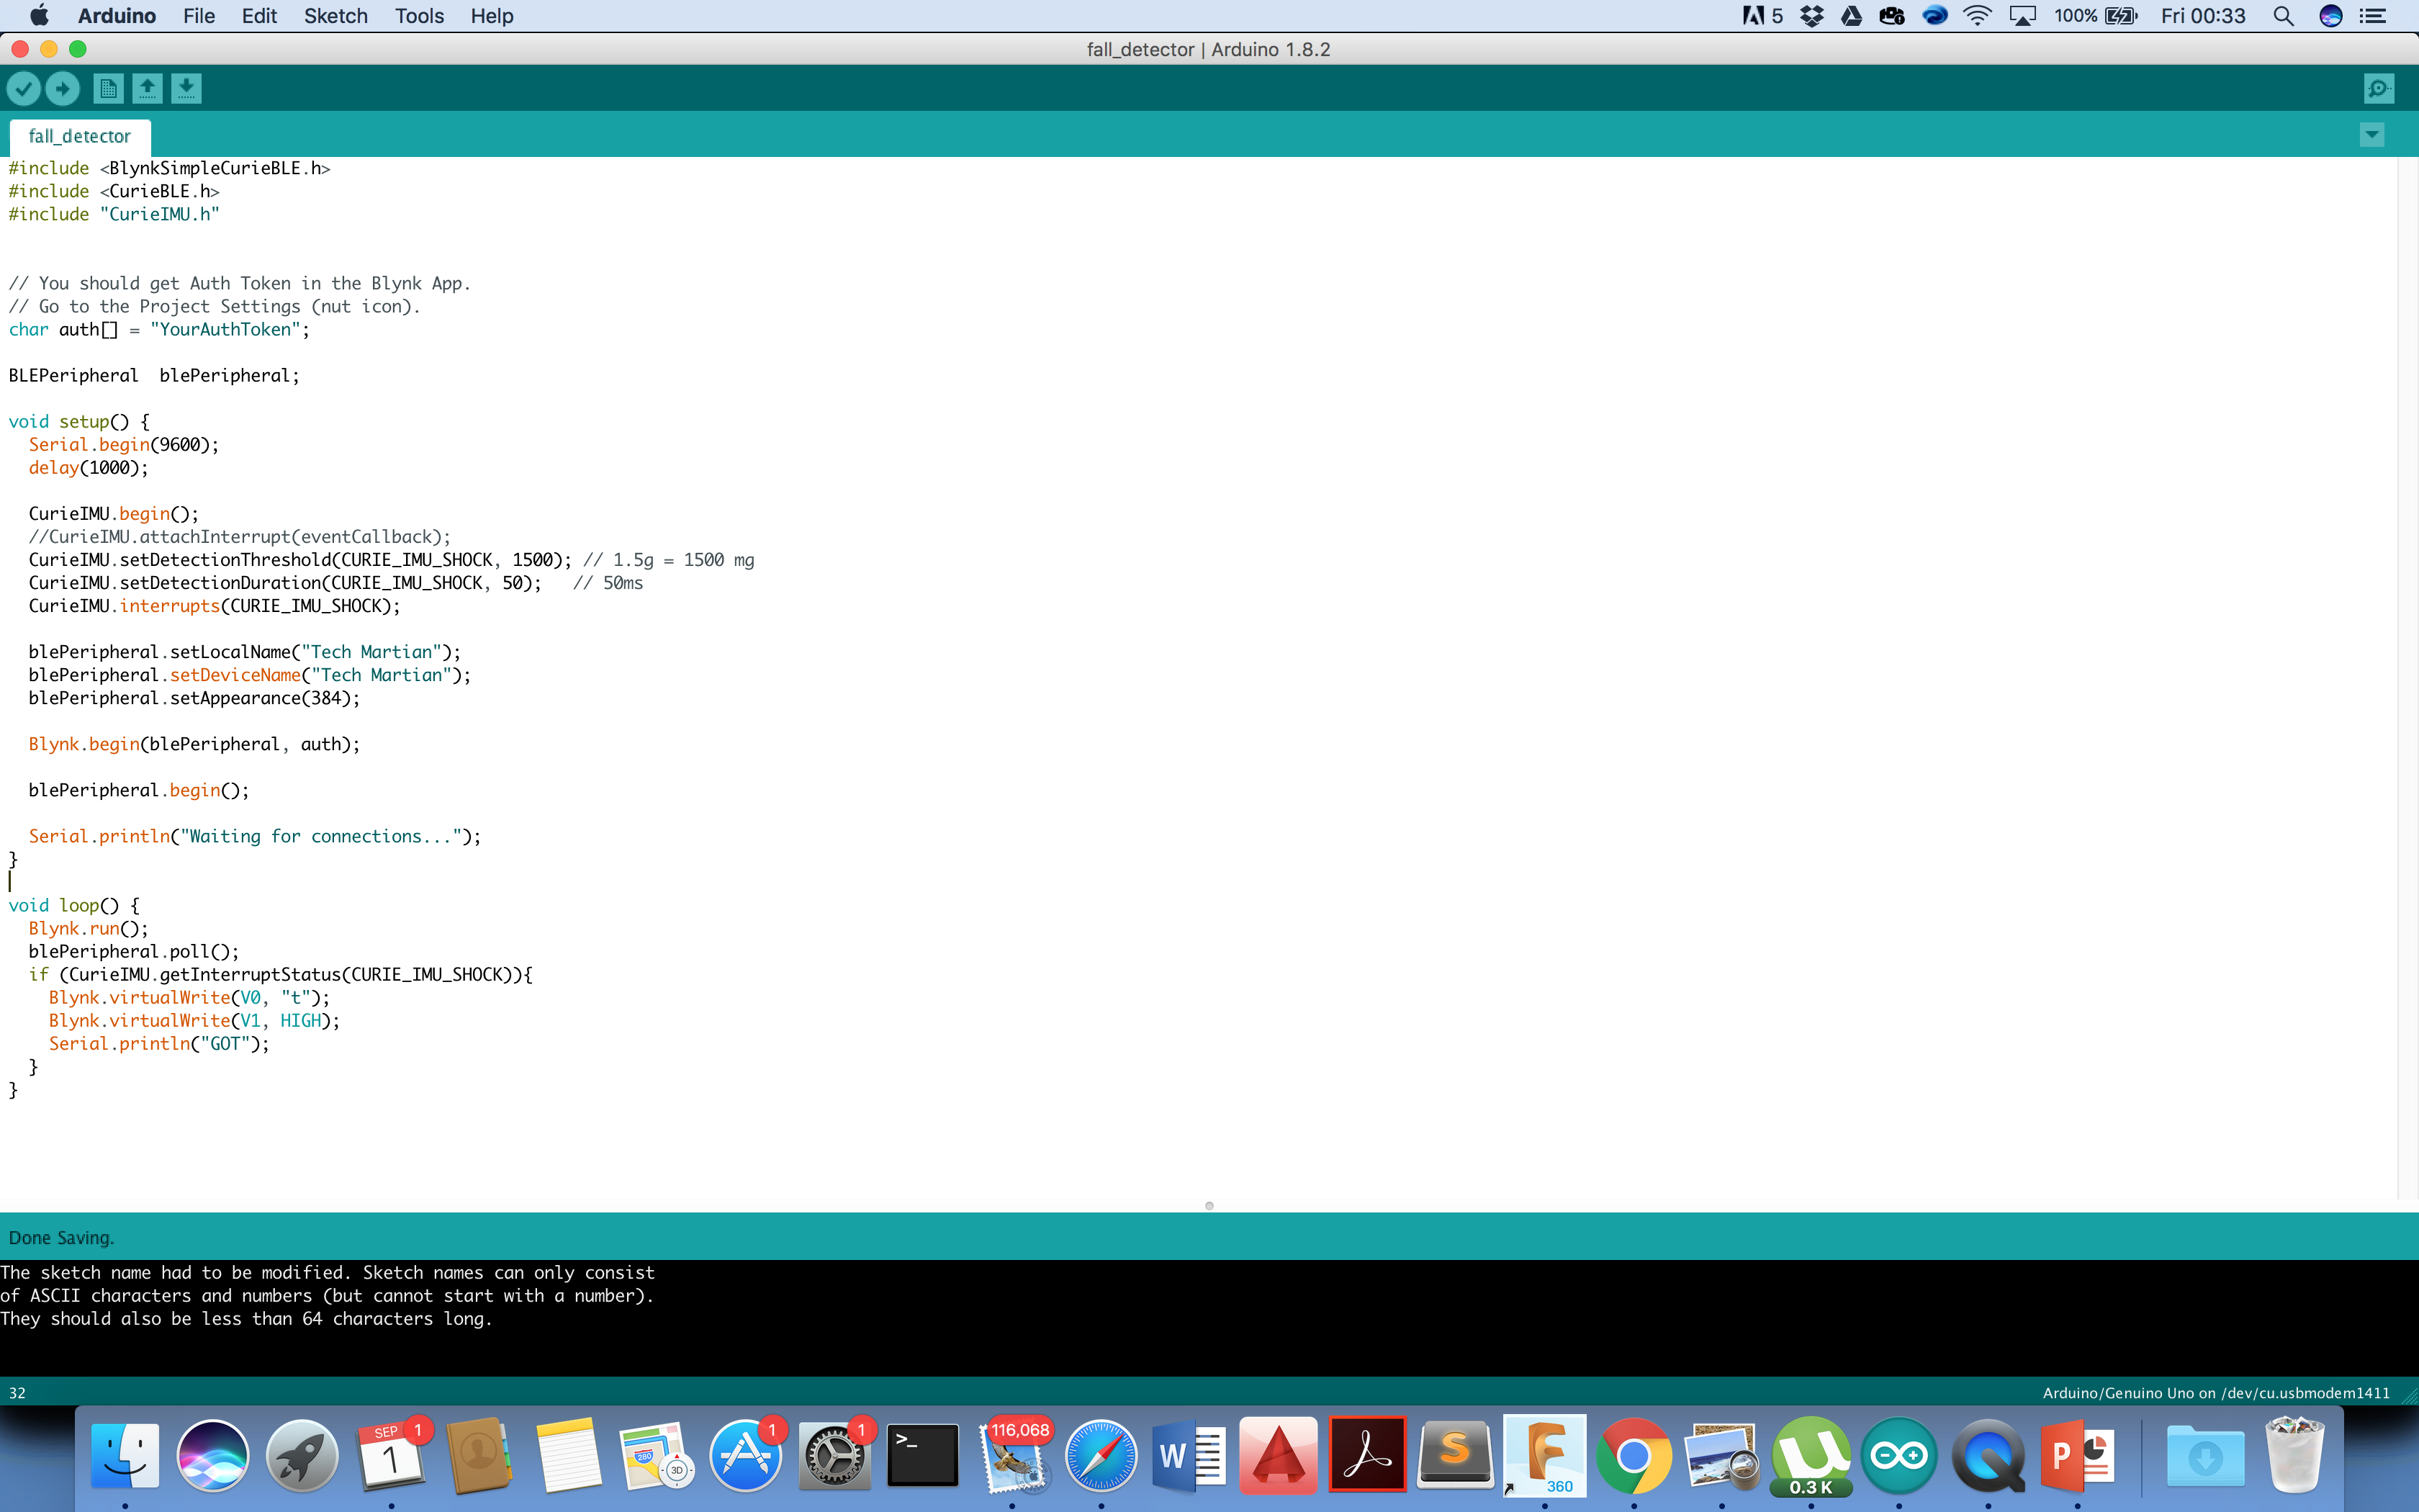Open Microsoft Word in the Dock
2419x1512 pixels.
[1189, 1456]
